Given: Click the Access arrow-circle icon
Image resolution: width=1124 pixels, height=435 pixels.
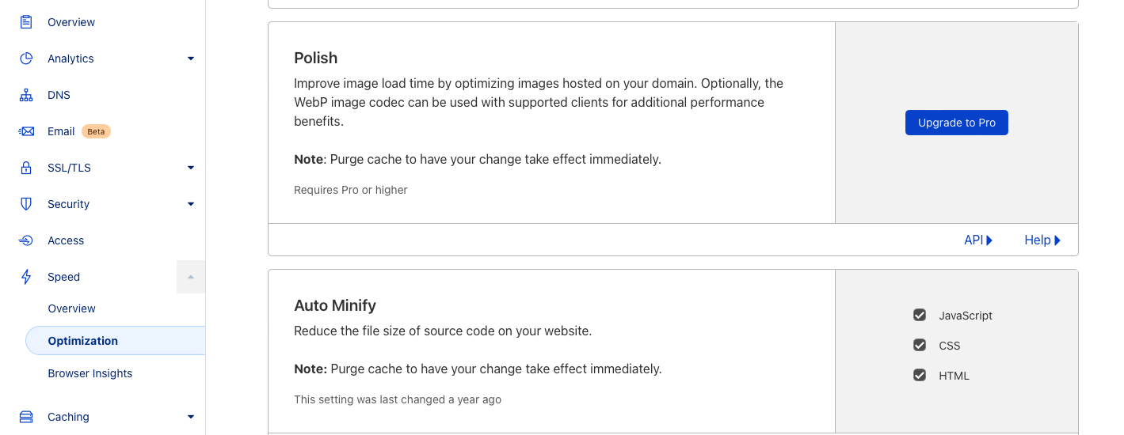Looking at the screenshot, I should 26,240.
